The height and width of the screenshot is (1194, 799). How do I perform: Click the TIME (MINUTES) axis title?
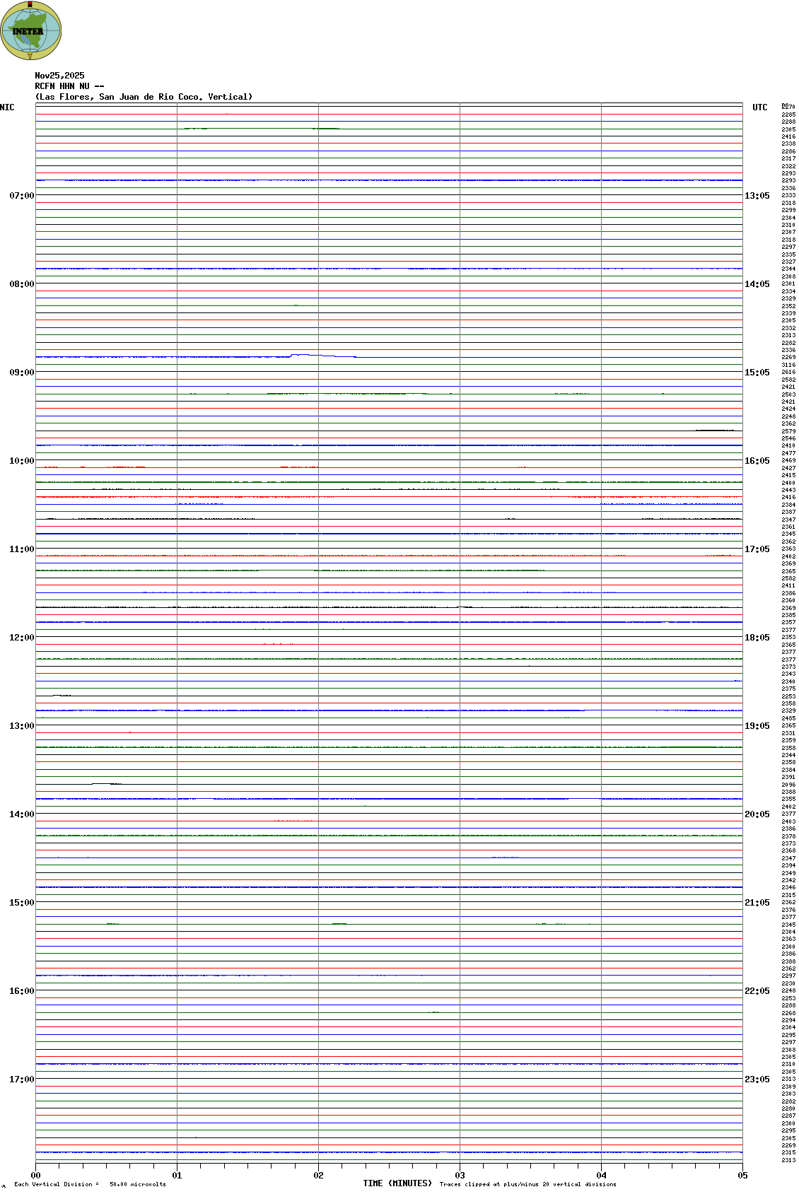pyautogui.click(x=397, y=1183)
